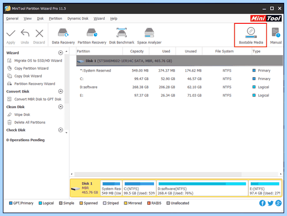
Task: Click the MiniTool logo
Action: click(266, 19)
